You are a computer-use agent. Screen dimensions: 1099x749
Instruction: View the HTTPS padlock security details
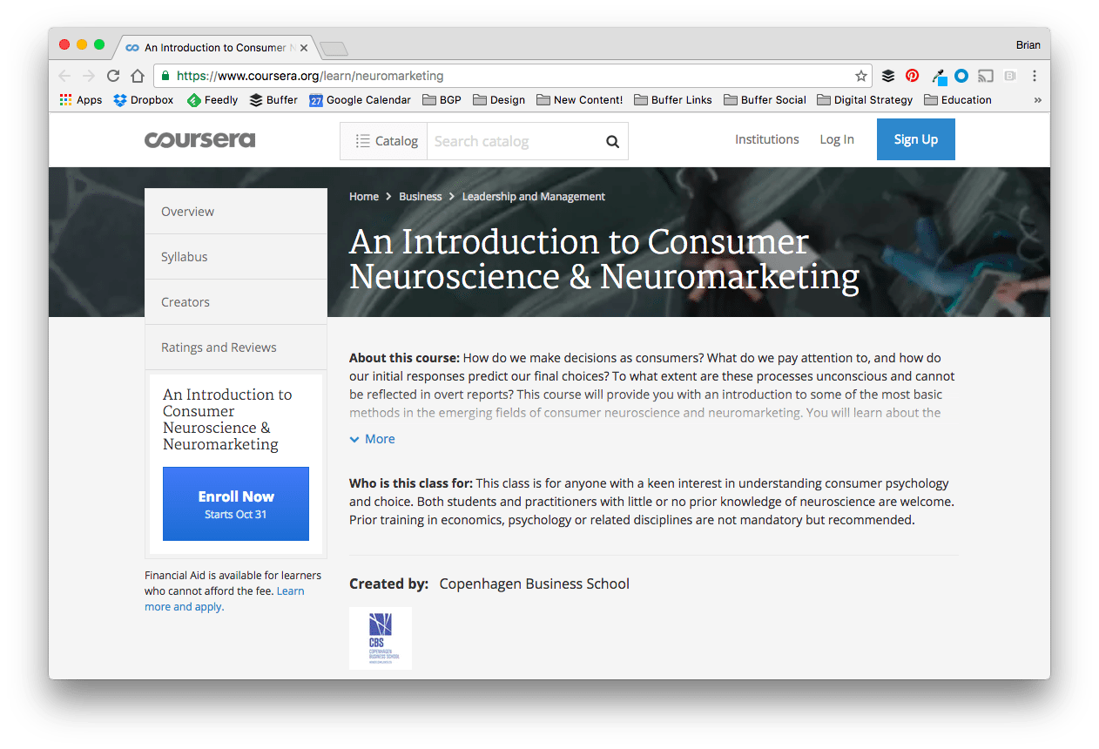pyautogui.click(x=164, y=76)
